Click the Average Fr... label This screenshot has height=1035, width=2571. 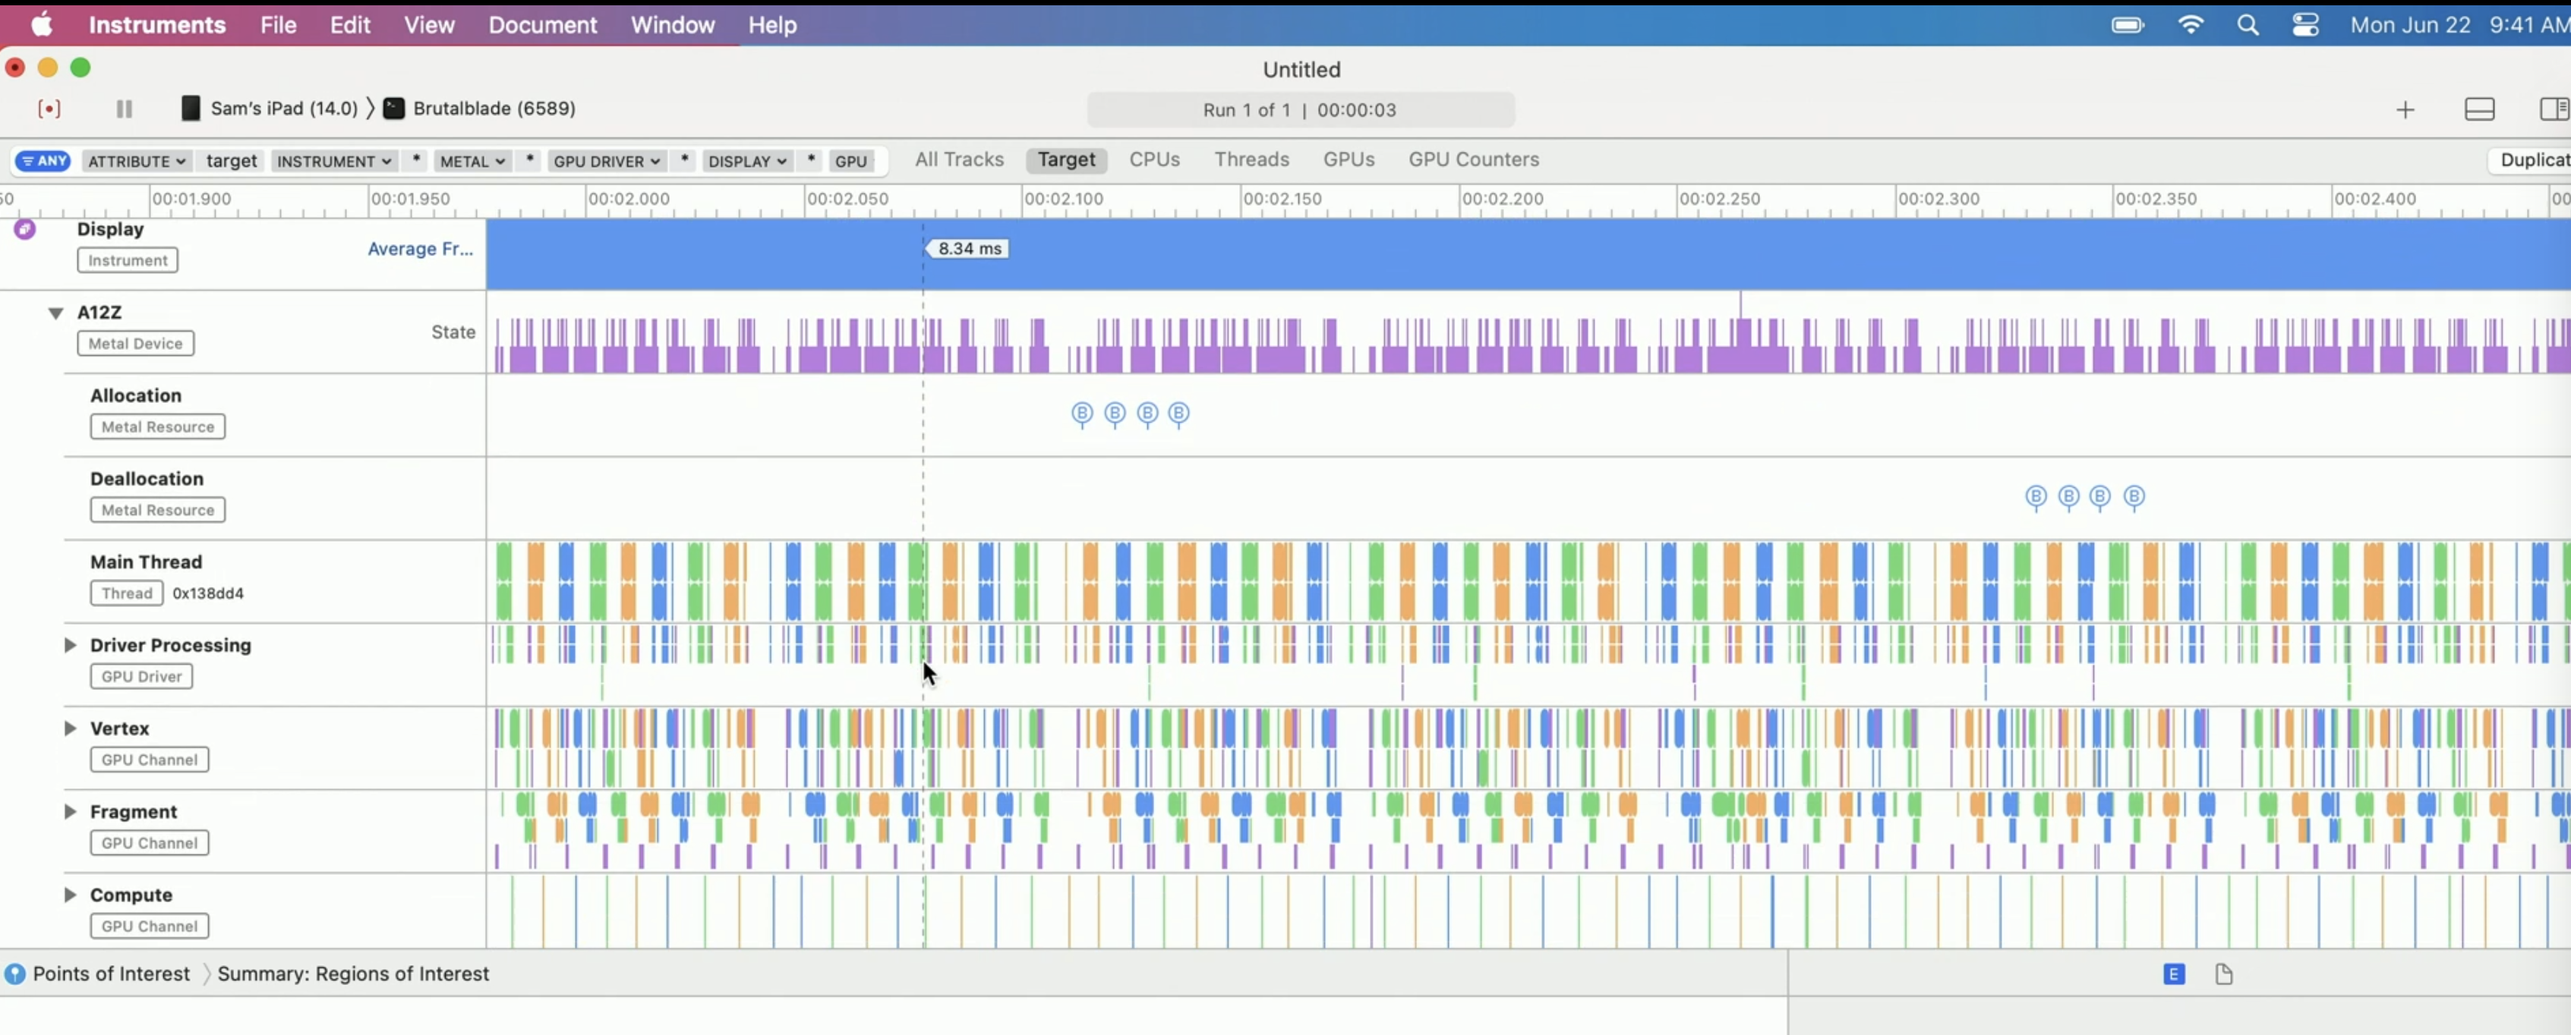[x=420, y=250]
